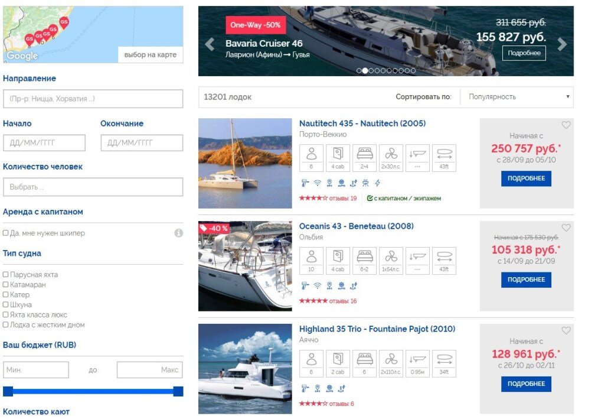
Task: Click berths bed icon 6+2 on Oceanis 43
Action: click(x=364, y=261)
